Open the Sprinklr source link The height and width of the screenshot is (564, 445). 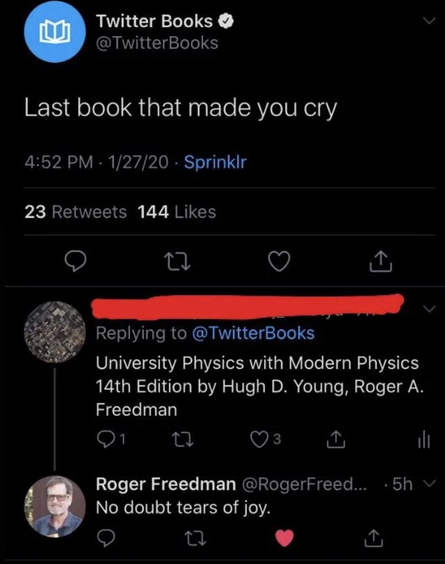(215, 162)
